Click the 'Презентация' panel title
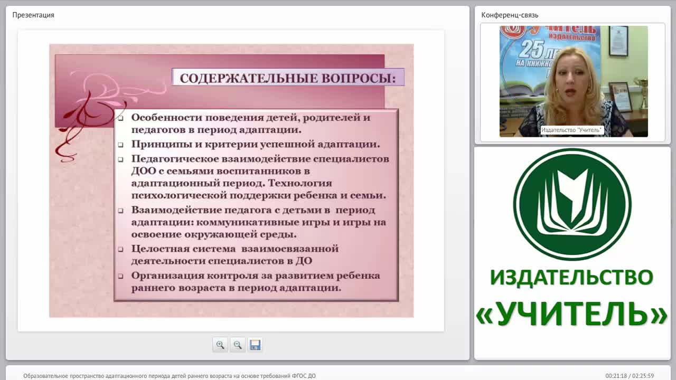 tap(33, 15)
